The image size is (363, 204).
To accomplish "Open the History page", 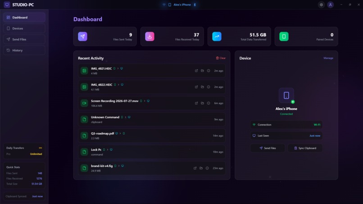I will coord(24,50).
